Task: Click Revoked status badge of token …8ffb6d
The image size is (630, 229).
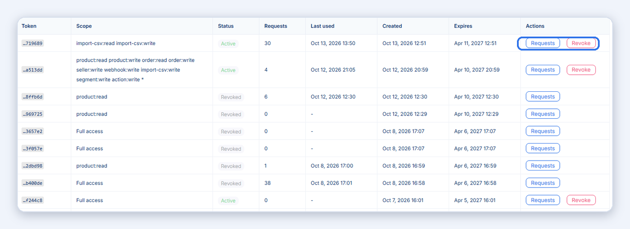Action: (231, 97)
